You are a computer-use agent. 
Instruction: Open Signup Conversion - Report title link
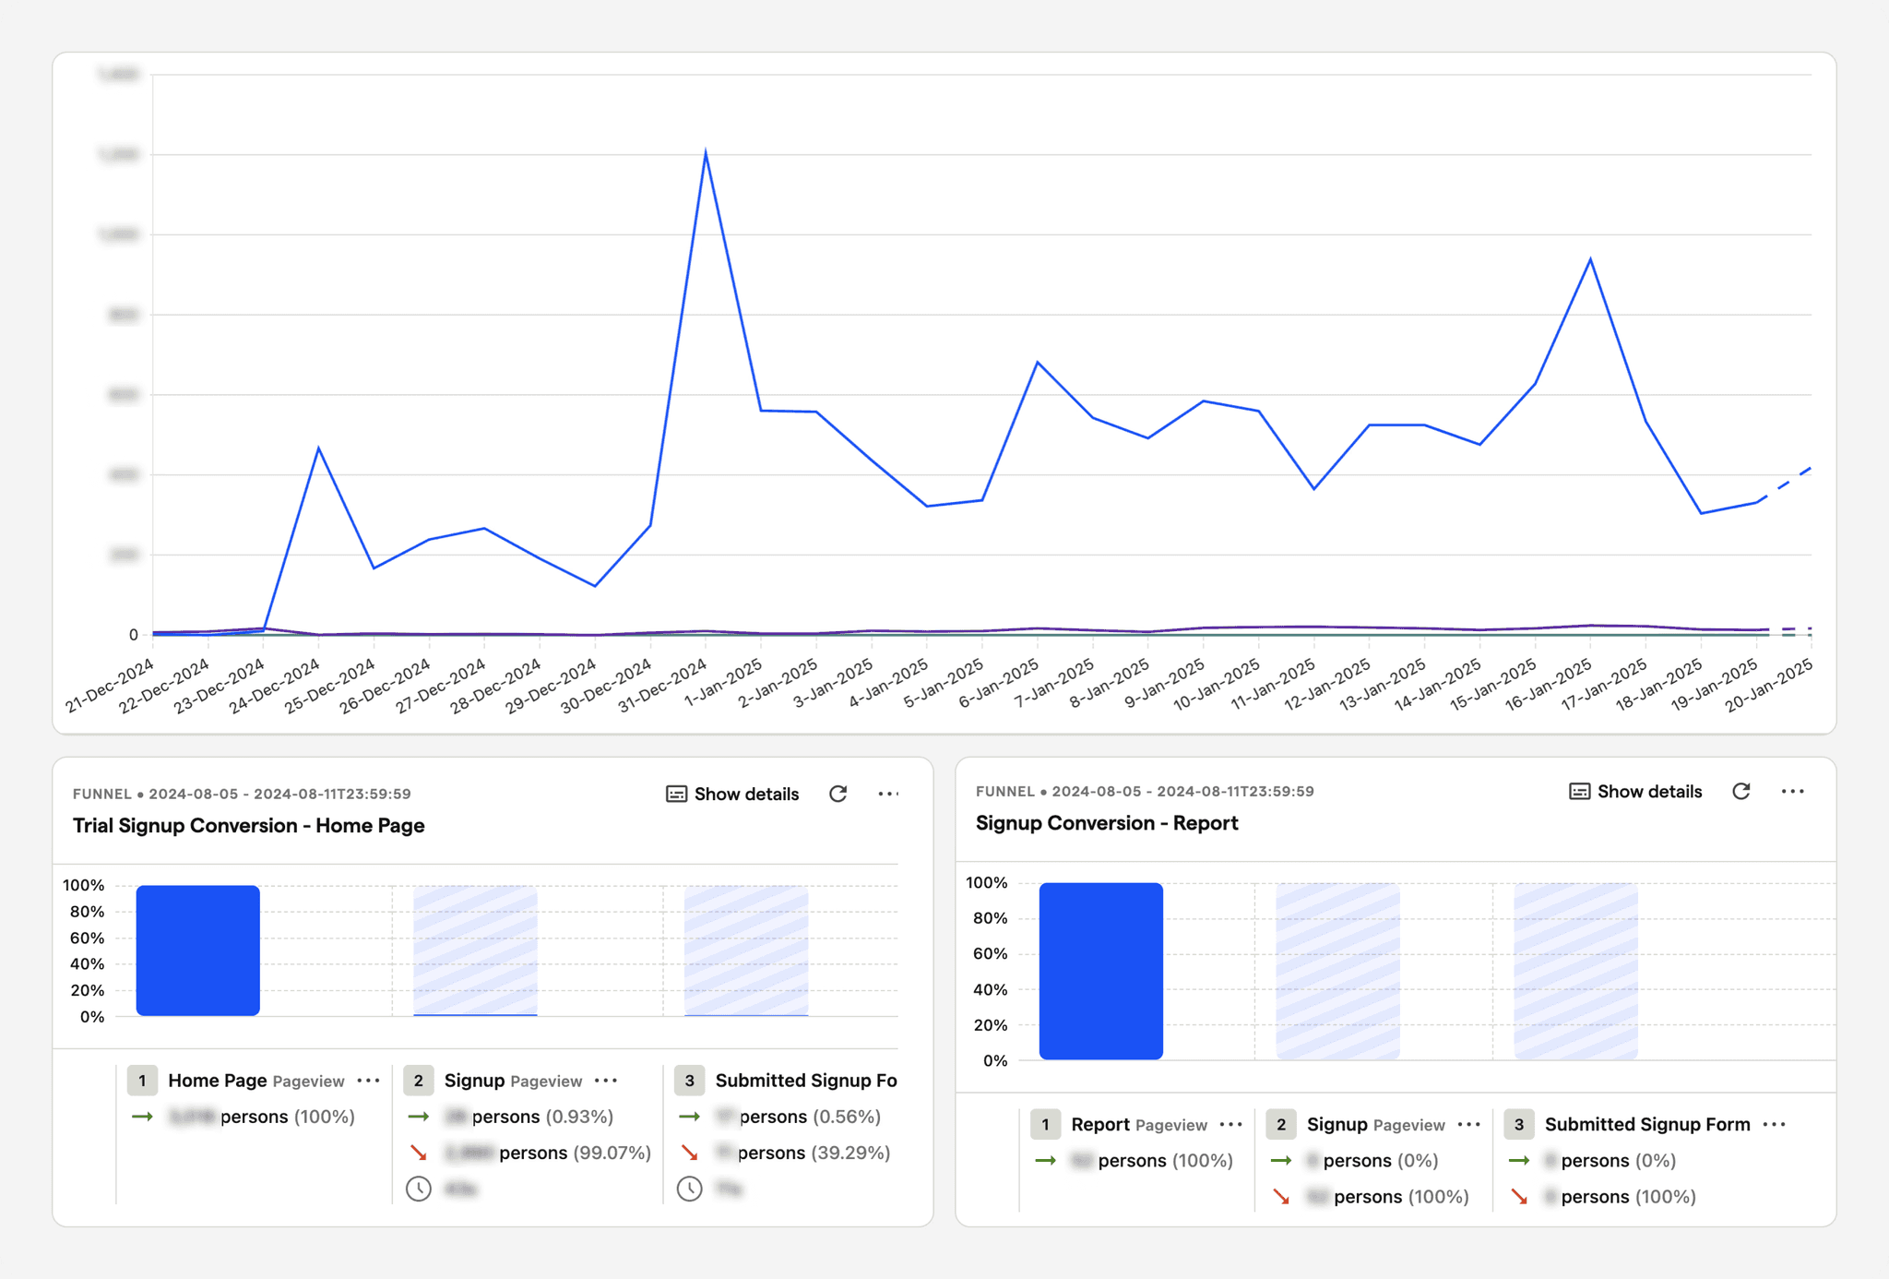[x=1106, y=822]
